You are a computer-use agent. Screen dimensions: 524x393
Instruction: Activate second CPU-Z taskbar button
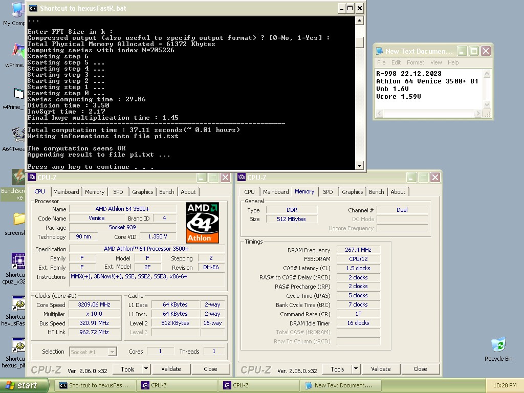[x=259, y=385]
